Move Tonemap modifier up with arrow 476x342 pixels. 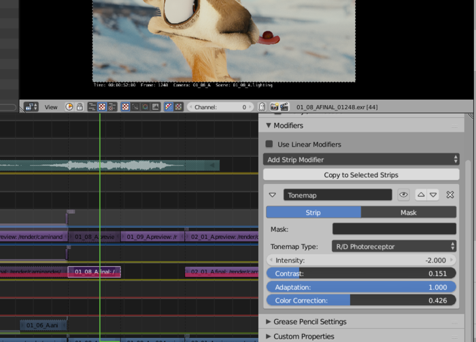point(421,195)
